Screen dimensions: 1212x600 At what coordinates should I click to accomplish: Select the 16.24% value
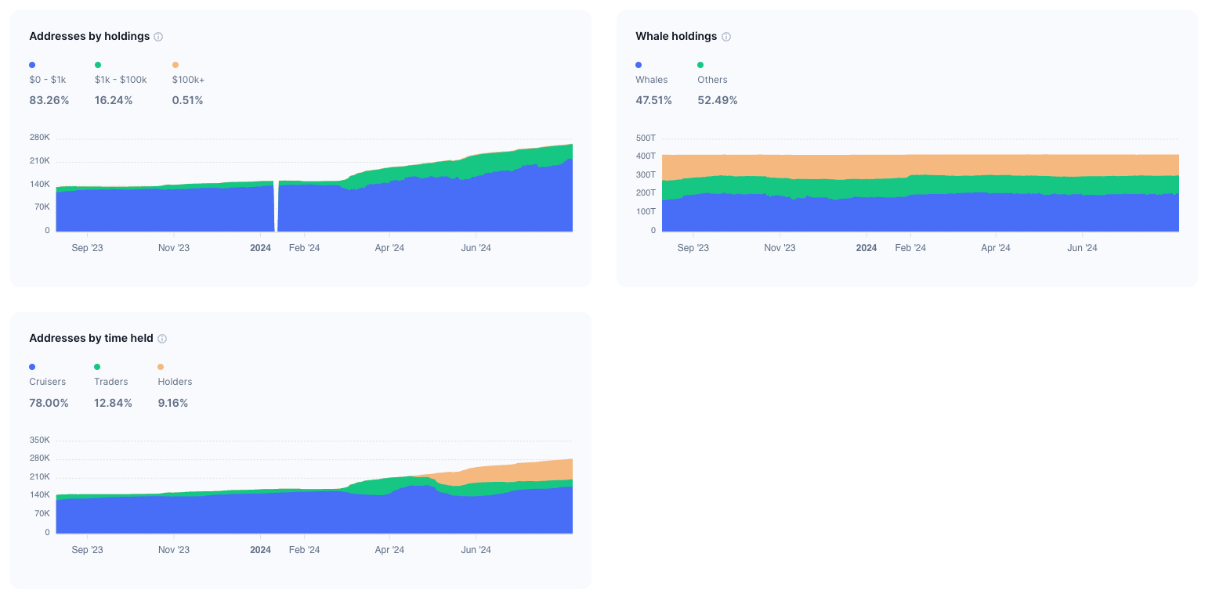[114, 100]
